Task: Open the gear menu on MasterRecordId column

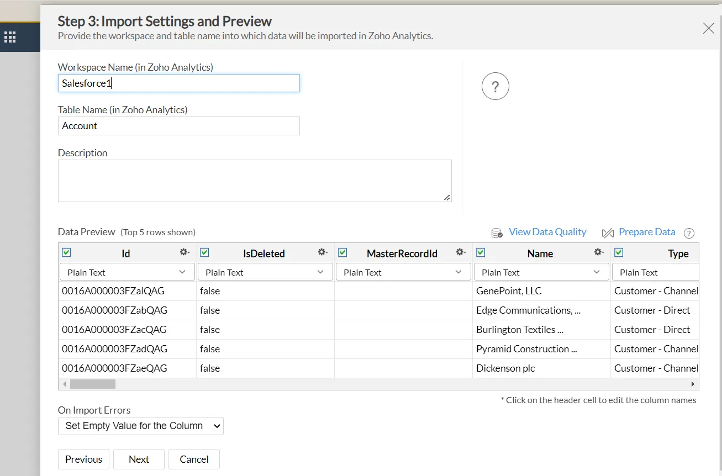Action: (461, 252)
